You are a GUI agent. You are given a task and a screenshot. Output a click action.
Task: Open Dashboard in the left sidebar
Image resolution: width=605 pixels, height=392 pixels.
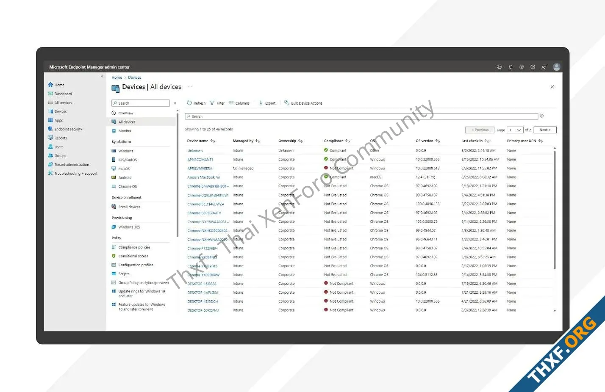(x=60, y=94)
